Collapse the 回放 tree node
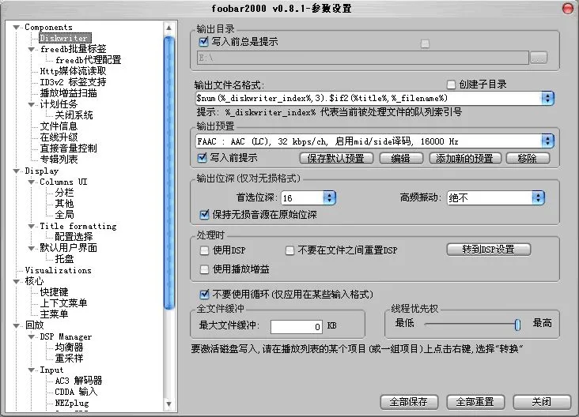 click(17, 326)
